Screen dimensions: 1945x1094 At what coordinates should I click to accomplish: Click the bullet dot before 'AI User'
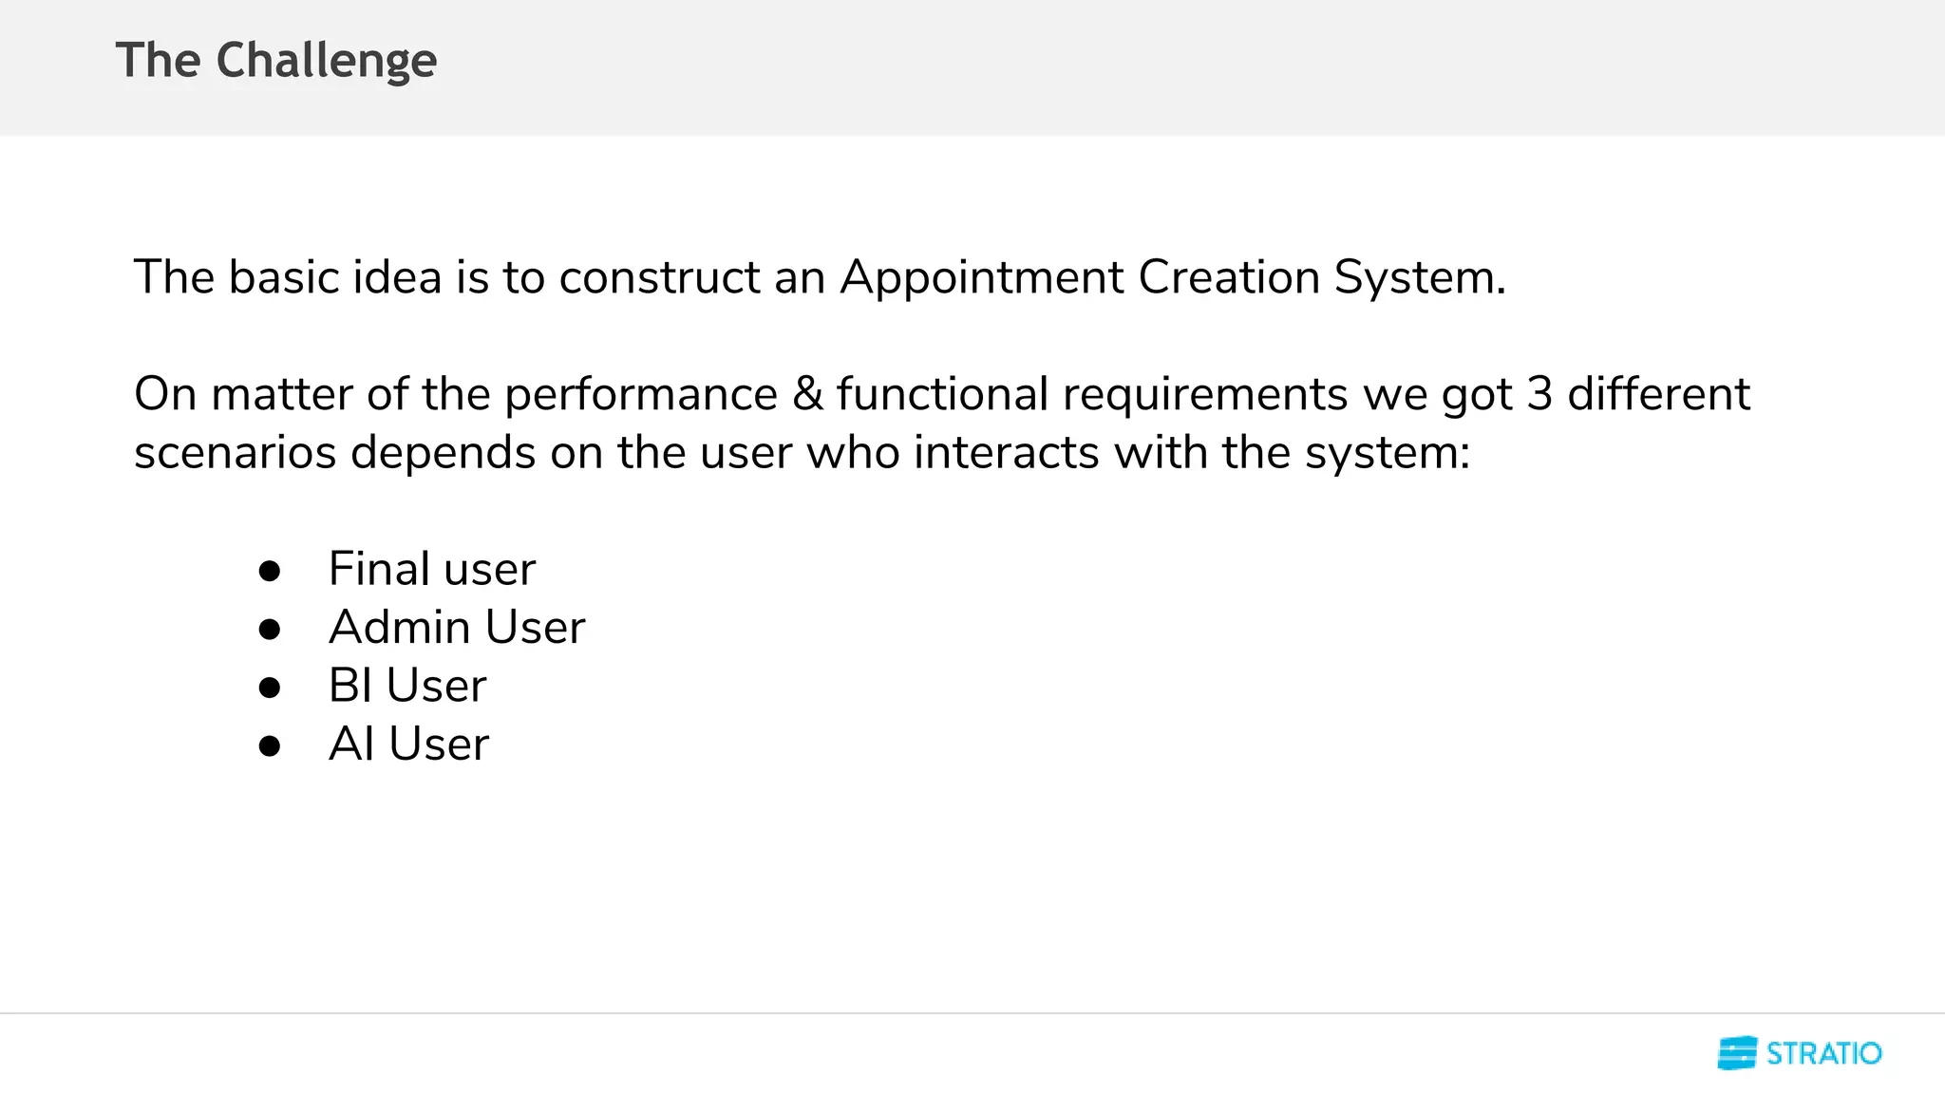click(x=270, y=745)
